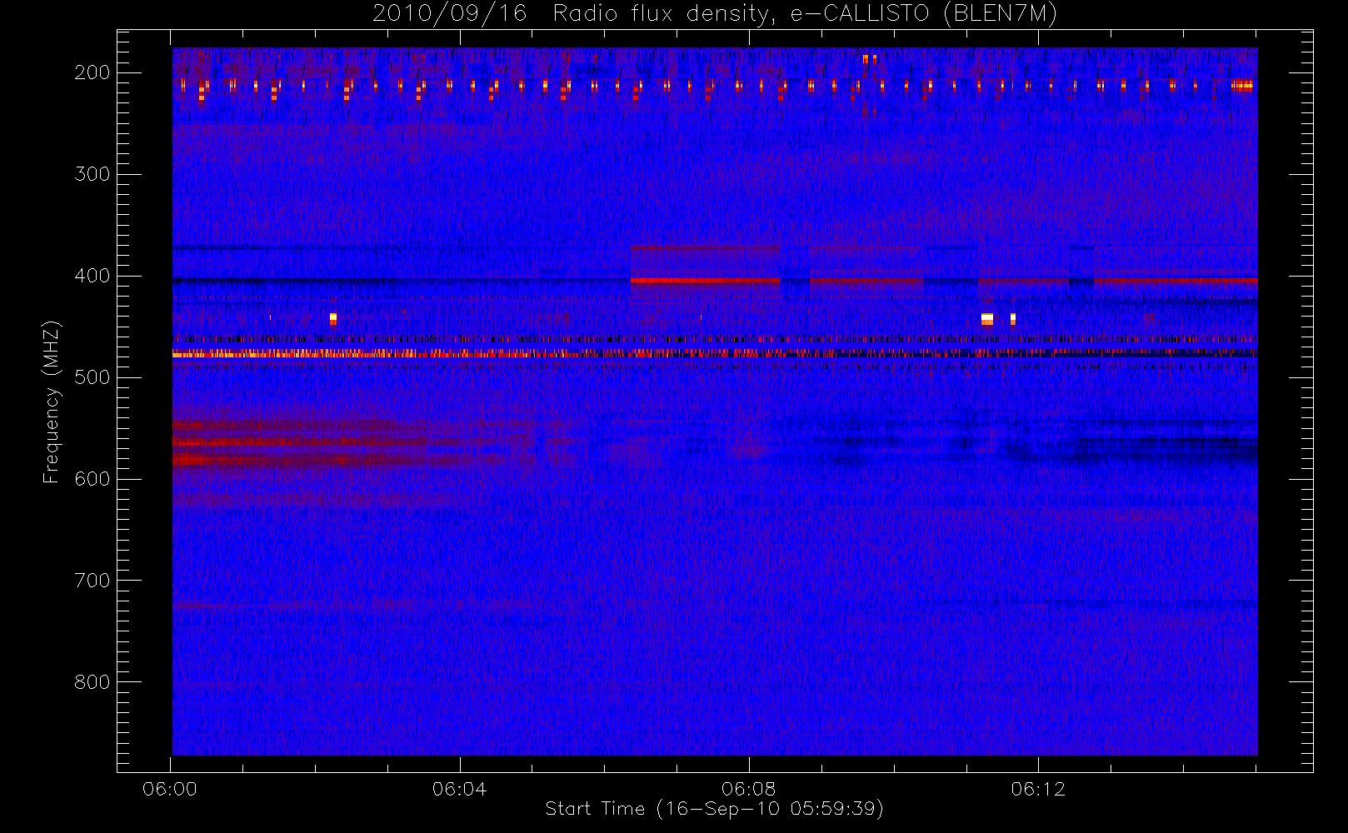Click the 400 frequency tick label

[92, 276]
